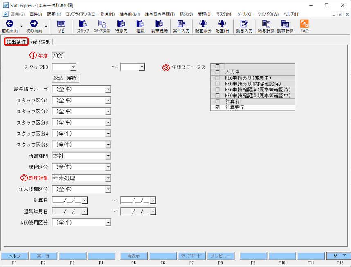Screen dimensions: 351x267
Task: Uncheck the 計算完了 status checkbox
Action: (x=217, y=107)
